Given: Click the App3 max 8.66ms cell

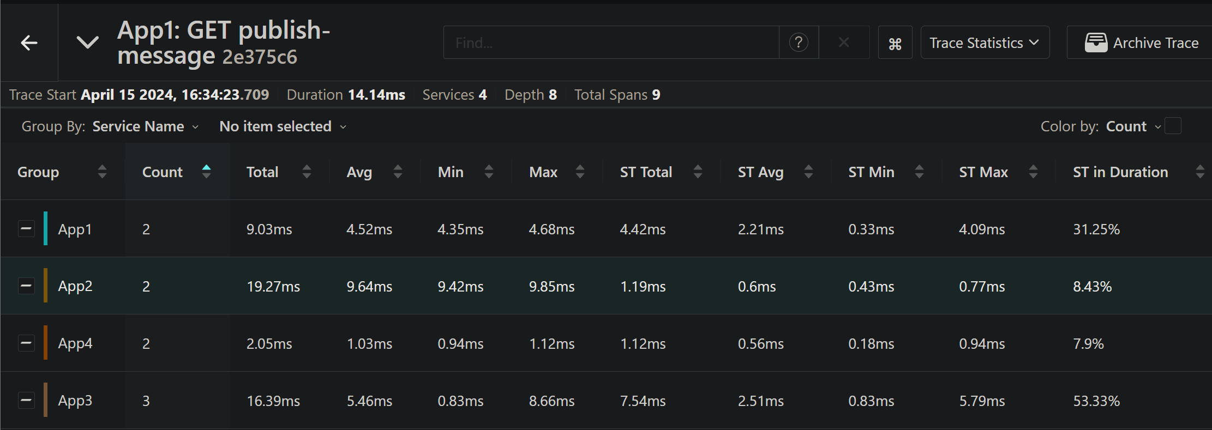Looking at the screenshot, I should 551,401.
